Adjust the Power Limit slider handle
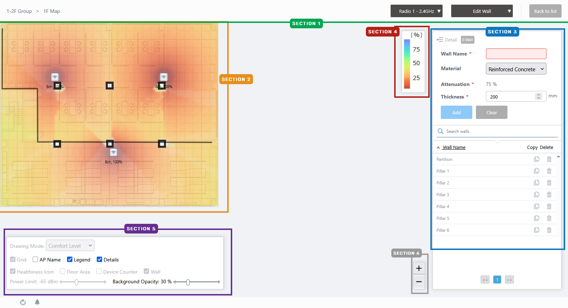This screenshot has height=308, width=568. tap(76, 282)
